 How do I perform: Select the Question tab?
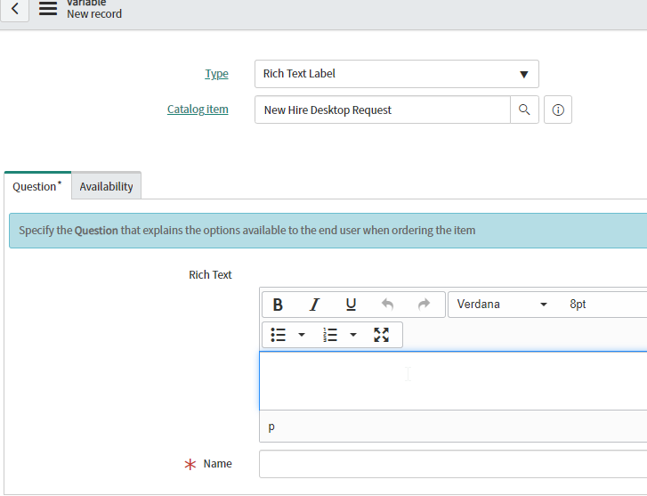point(37,186)
